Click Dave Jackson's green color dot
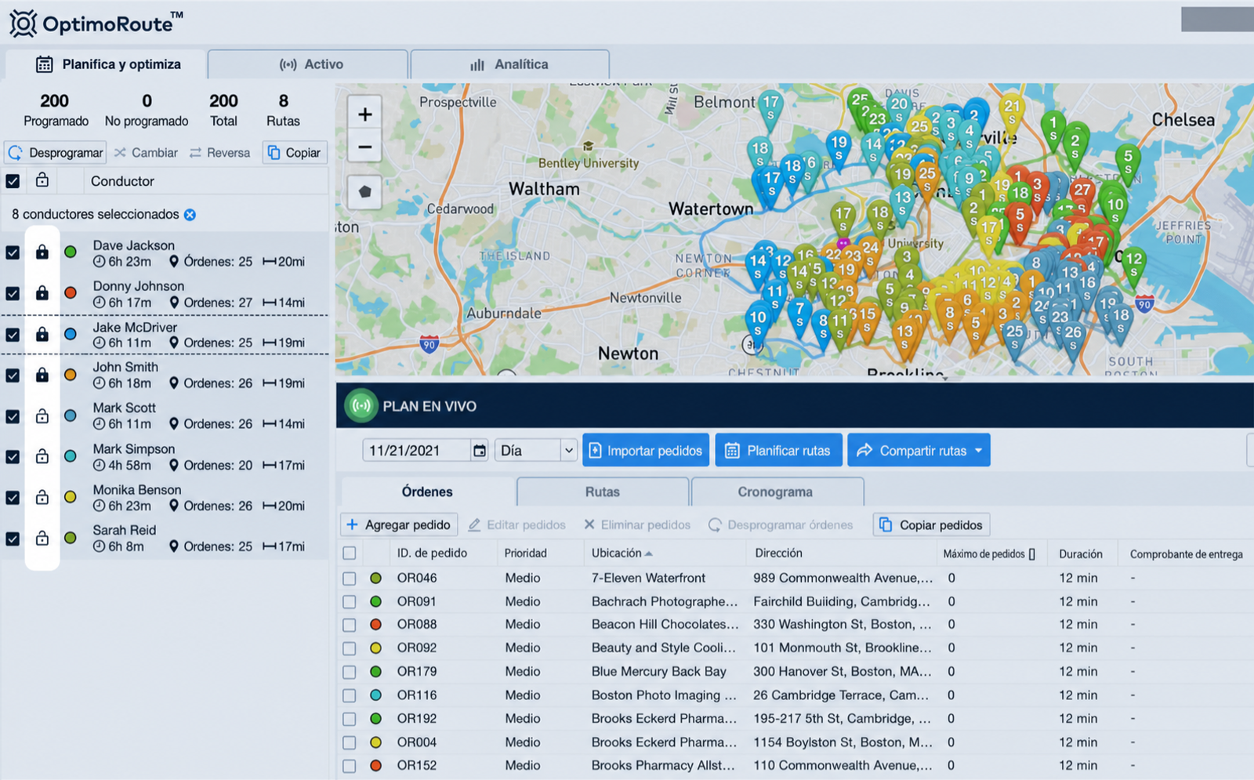The height and width of the screenshot is (780, 1254). coord(71,252)
